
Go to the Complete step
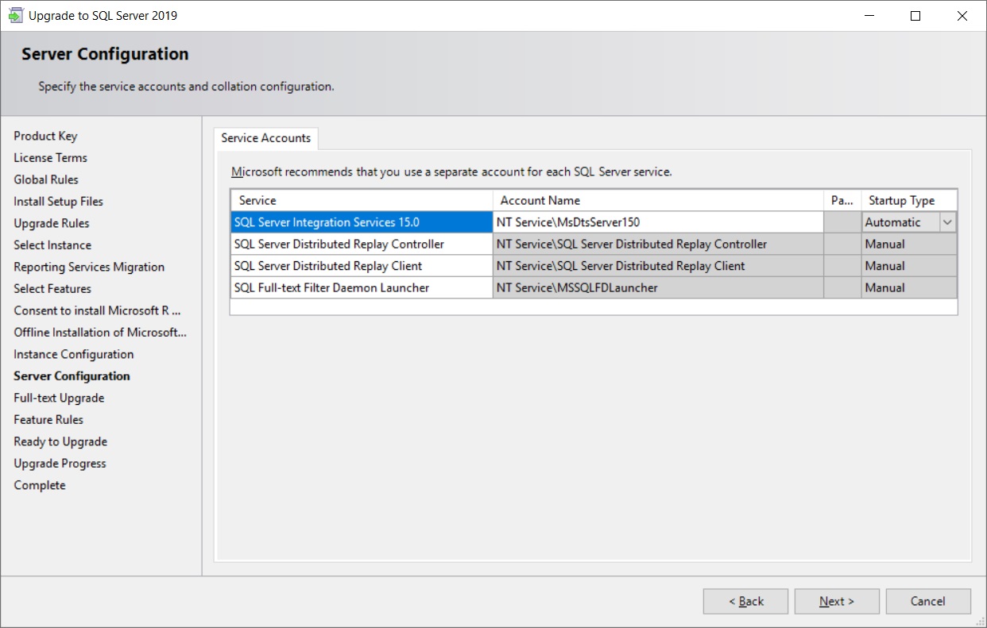[x=40, y=485]
